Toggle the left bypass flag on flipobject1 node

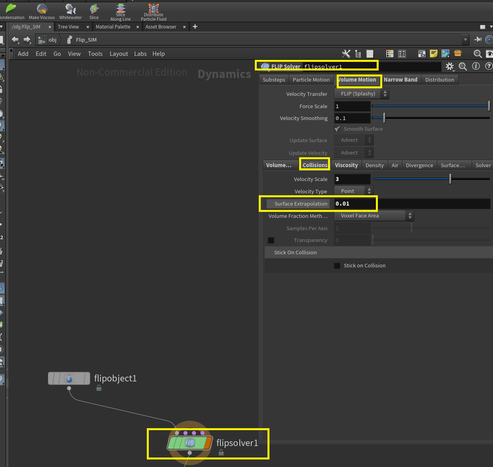coord(52,378)
